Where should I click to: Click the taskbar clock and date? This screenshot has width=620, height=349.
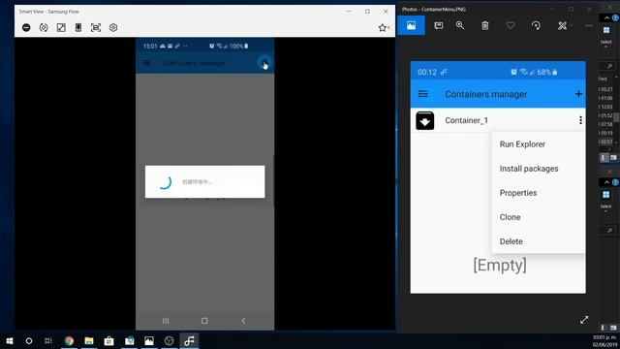604,341
